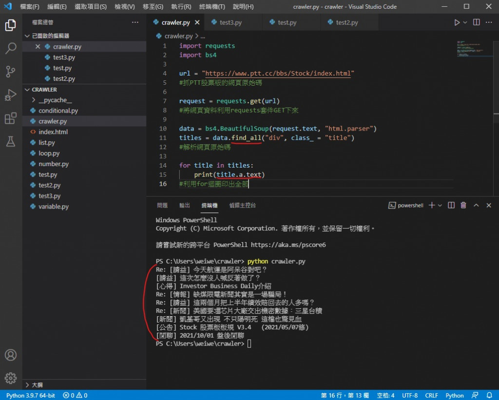This screenshot has height=400, width=499.
Task: Open errors and warnings count in status bar
Action: pyautogui.click(x=75, y=395)
